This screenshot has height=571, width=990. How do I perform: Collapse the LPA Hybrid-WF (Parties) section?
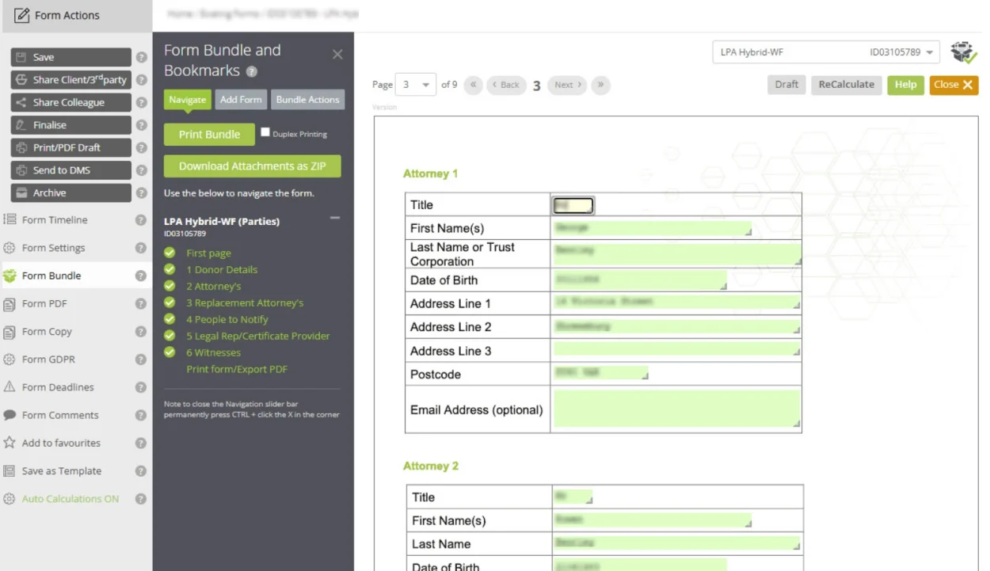[x=334, y=217]
